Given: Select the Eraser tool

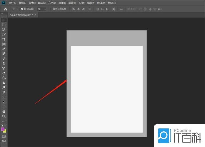Looking at the screenshot, I should tap(4, 73).
